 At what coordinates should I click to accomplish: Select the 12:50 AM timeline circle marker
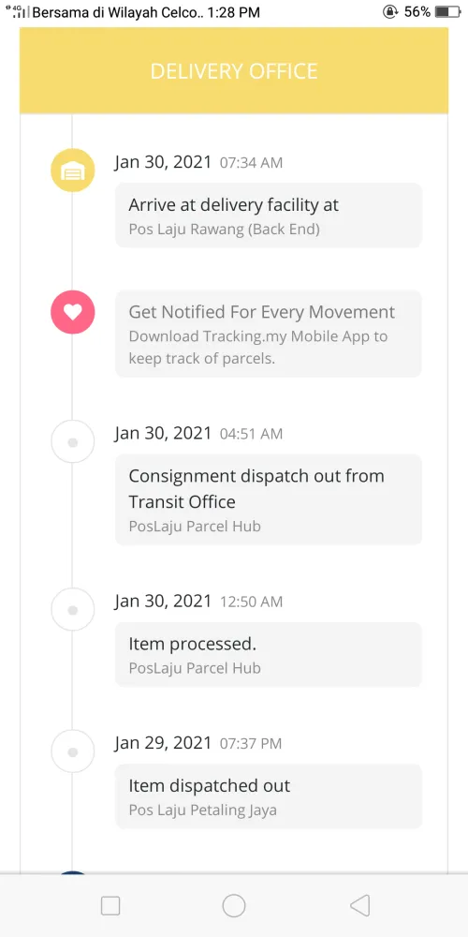pyautogui.click(x=73, y=610)
